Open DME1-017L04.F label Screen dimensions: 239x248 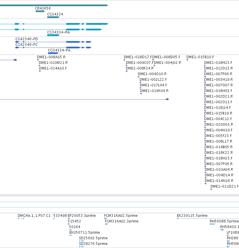coord(153,85)
